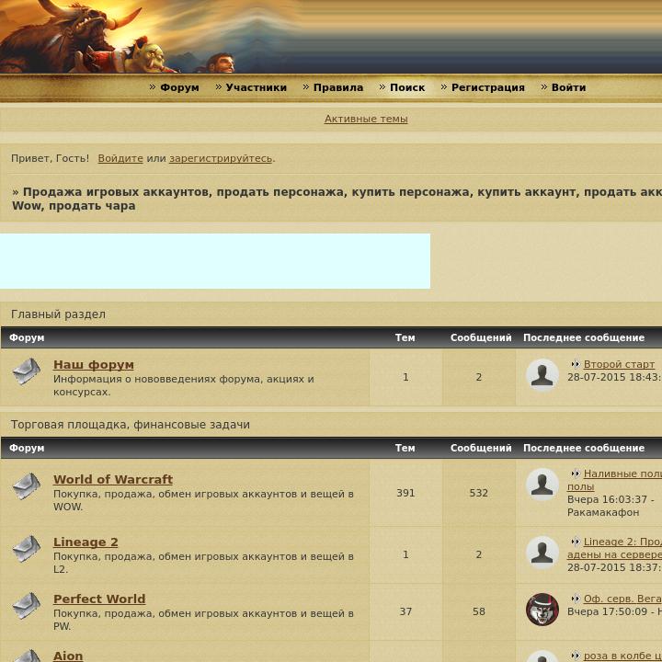Follow the Войдите greeting link

(120, 158)
